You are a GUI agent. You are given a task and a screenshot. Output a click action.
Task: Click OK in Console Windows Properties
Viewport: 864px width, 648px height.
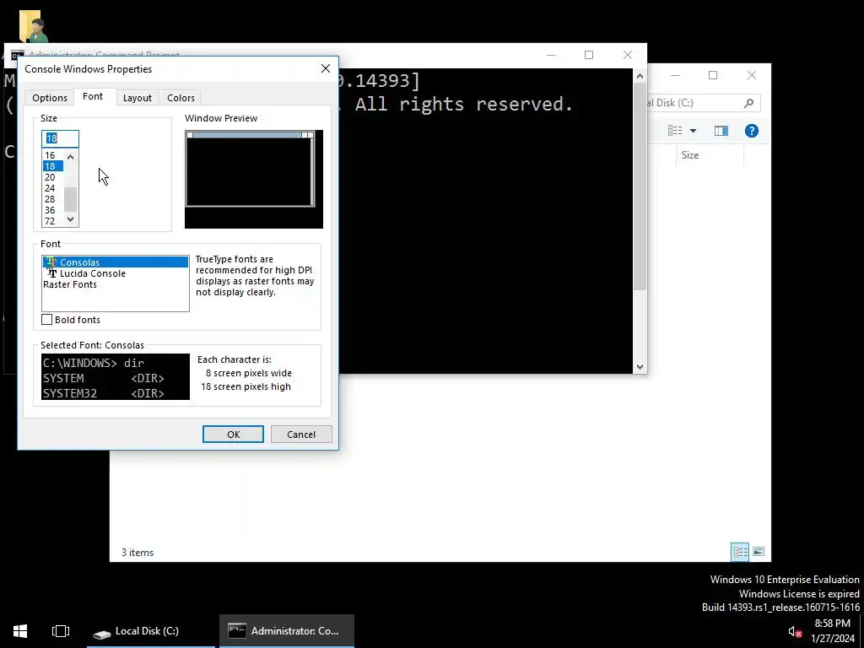point(233,435)
